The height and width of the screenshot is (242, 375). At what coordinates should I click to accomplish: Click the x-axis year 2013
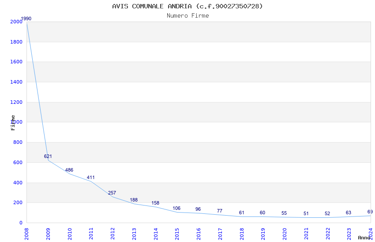pos(134,234)
